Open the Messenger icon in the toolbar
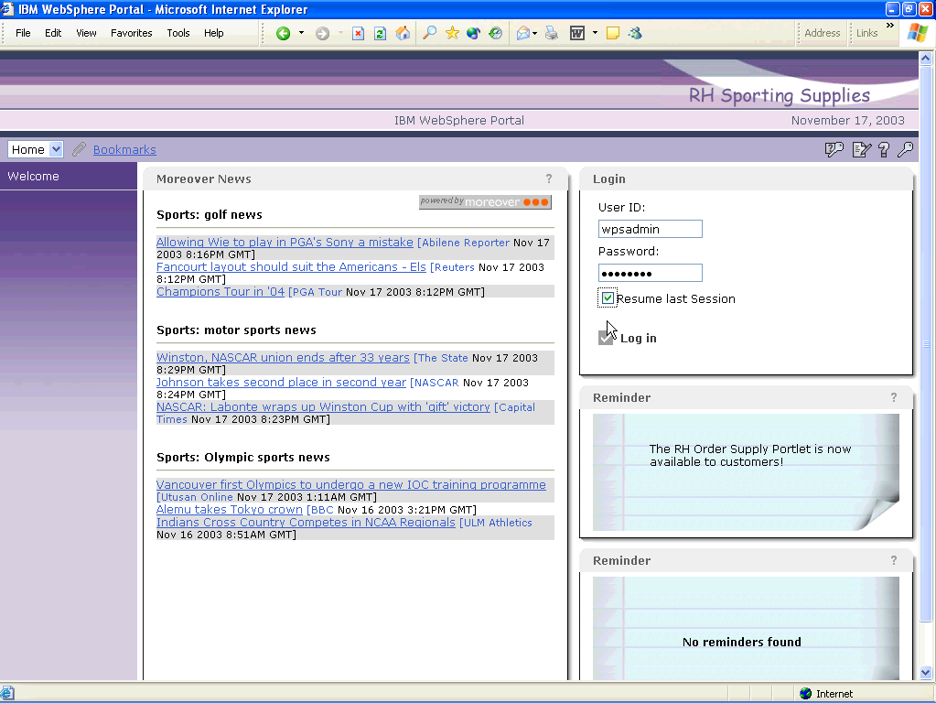 pos(635,34)
